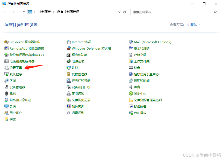Open the 查看方式 小图标 dropdown

tap(194, 25)
